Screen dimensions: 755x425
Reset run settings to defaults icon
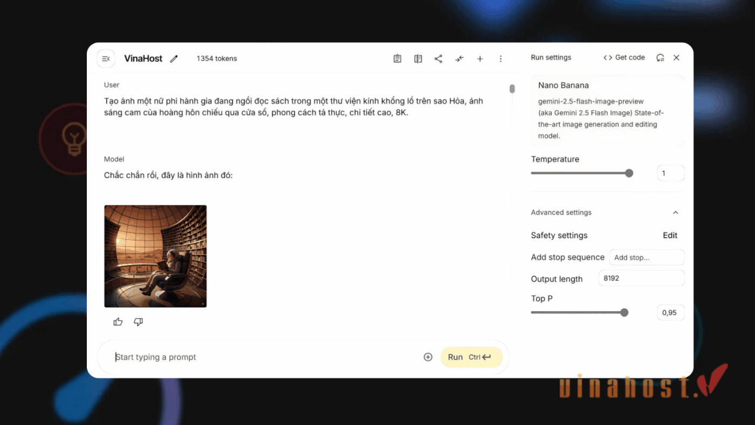[660, 58]
